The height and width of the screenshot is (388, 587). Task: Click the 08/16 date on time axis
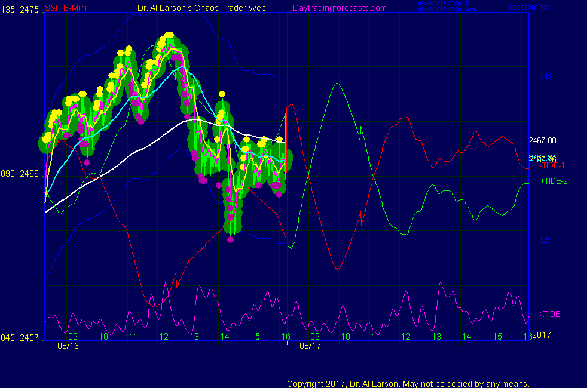click(x=68, y=346)
